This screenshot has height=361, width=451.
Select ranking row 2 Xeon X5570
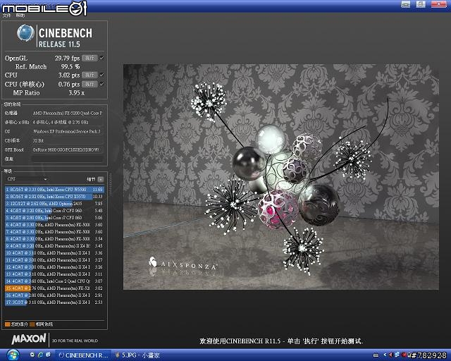(x=54, y=196)
